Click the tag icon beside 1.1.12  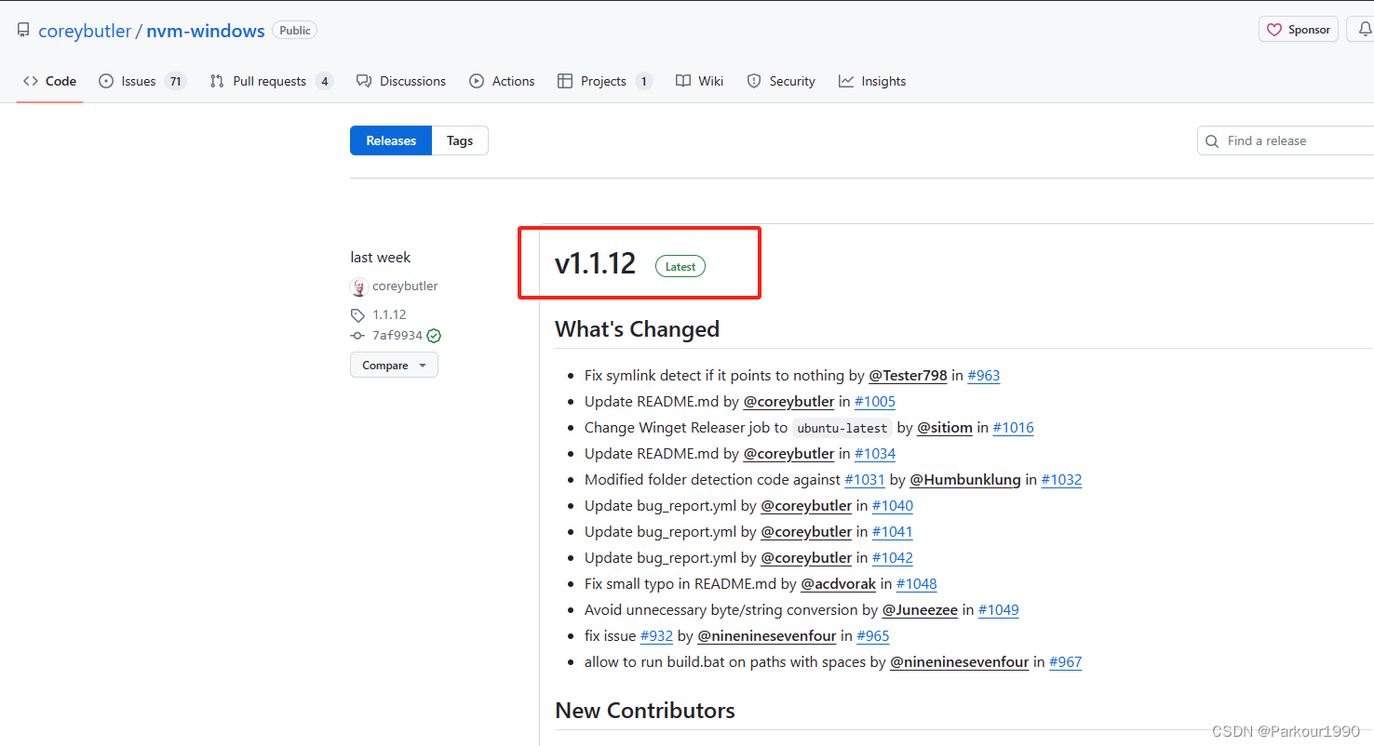point(357,314)
